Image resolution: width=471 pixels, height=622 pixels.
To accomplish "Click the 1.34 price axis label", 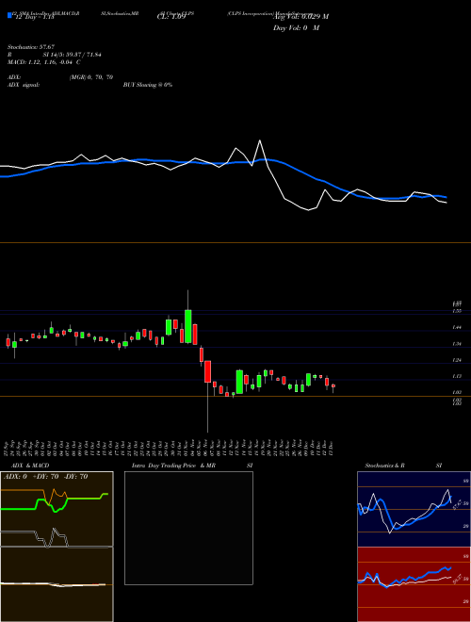I will [457, 344].
